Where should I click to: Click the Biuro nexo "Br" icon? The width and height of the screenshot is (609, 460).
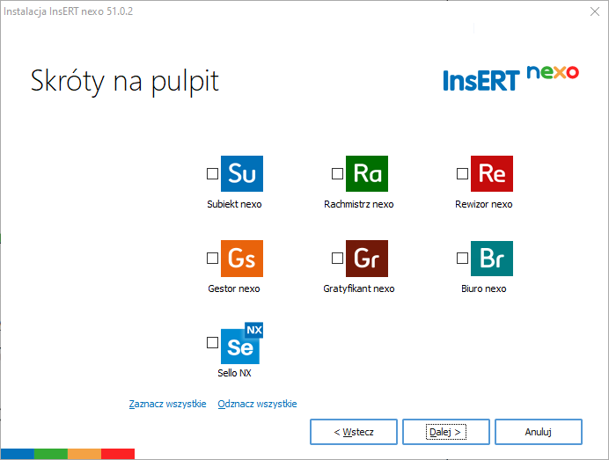coord(492,258)
